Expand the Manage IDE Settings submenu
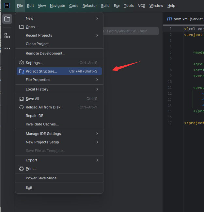This screenshot has width=204, height=212. click(97, 134)
